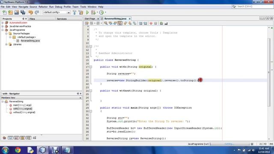Expand the JavaInterviewPractice project node
Screen dimensions: 274x154
tap(3, 27)
